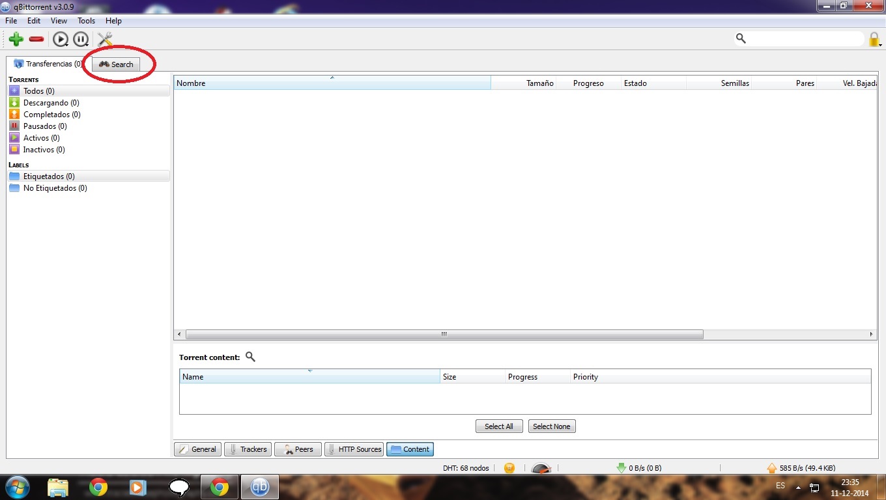The image size is (886, 500).
Task: Click the Pause toolbar icon
Action: [x=81, y=40]
